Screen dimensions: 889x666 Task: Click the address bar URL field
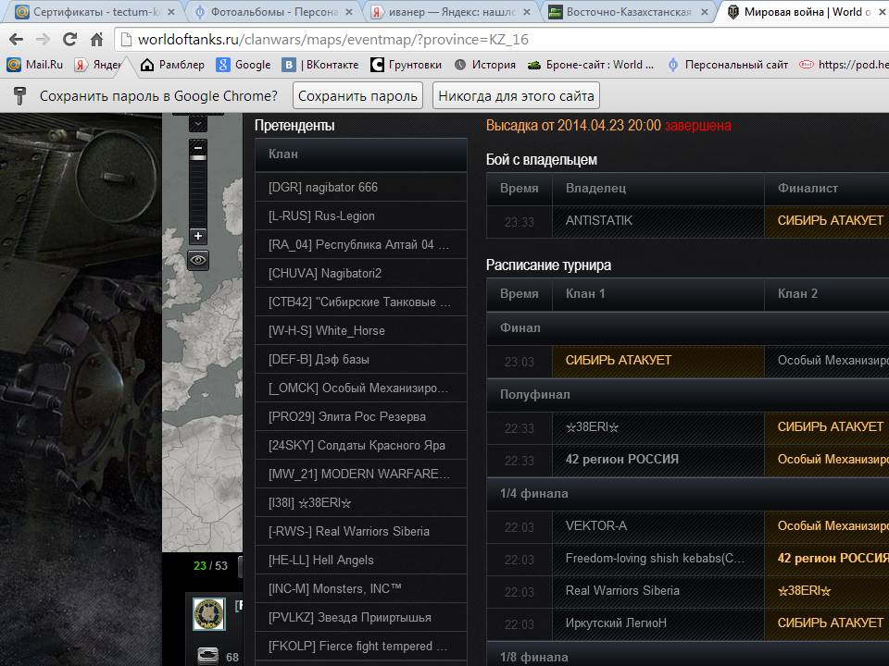click(499, 39)
